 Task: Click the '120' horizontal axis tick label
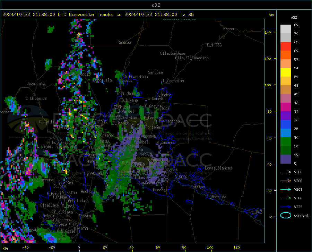click(236, 247)
